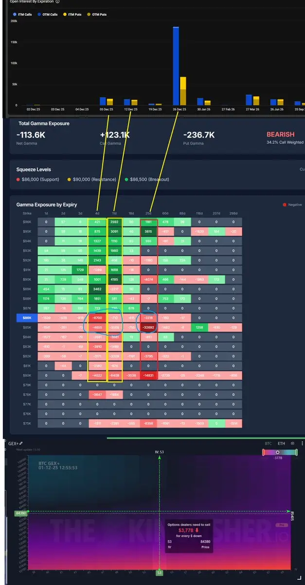The height and width of the screenshot is (585, 305).
Task: Click the red $86,000 (Support) level
Action: (x=37, y=179)
